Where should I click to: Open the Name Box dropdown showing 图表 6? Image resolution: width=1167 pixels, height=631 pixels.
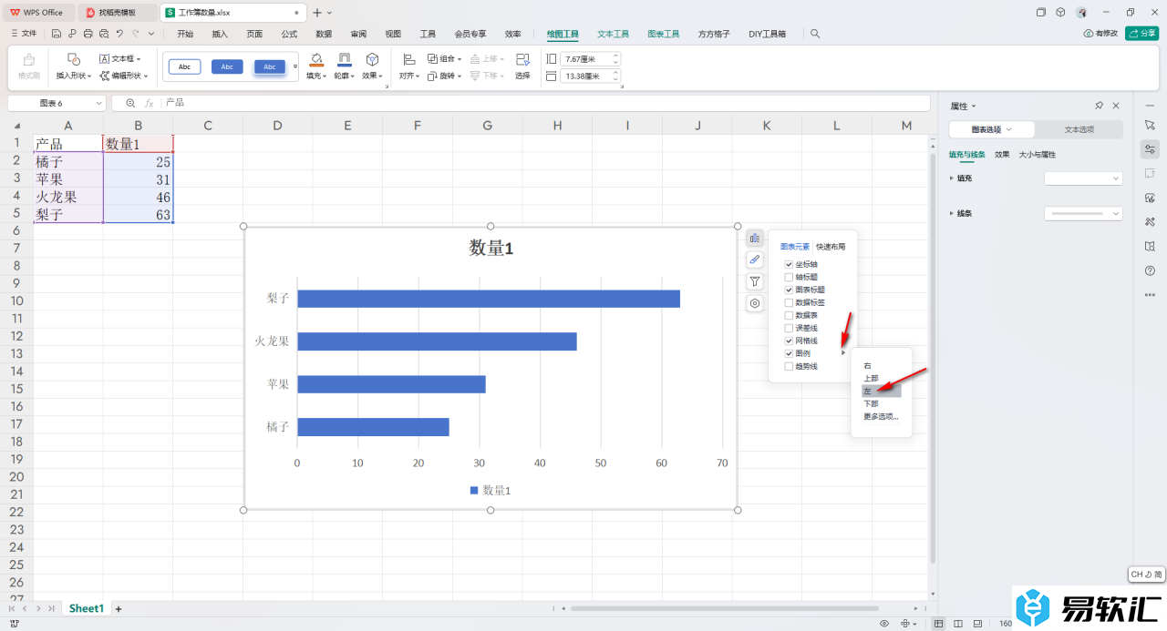click(x=98, y=104)
